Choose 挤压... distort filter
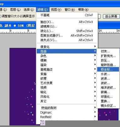Image resolution: width=120 pixels, height=127 pixels. (x=108, y=60)
